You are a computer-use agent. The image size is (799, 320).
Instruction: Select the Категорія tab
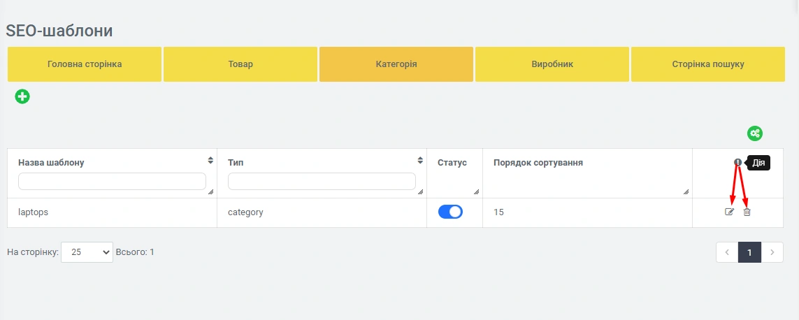(x=396, y=64)
